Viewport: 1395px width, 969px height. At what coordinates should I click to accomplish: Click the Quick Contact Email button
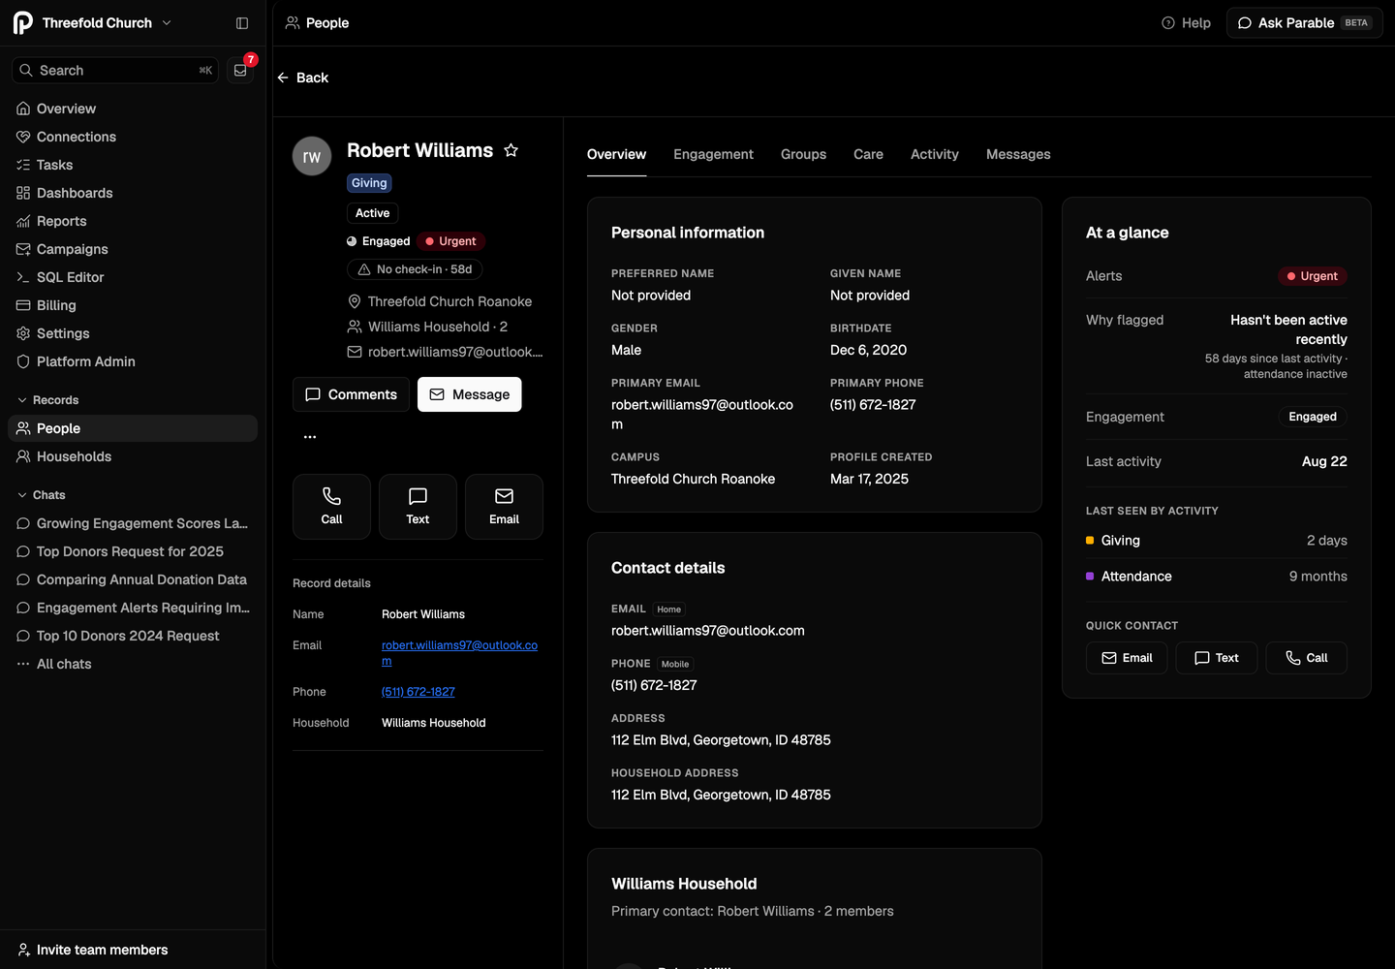pos(1127,658)
